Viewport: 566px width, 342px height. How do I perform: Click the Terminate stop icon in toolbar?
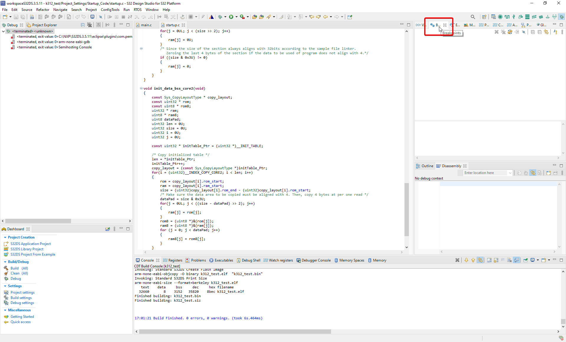(x=123, y=17)
